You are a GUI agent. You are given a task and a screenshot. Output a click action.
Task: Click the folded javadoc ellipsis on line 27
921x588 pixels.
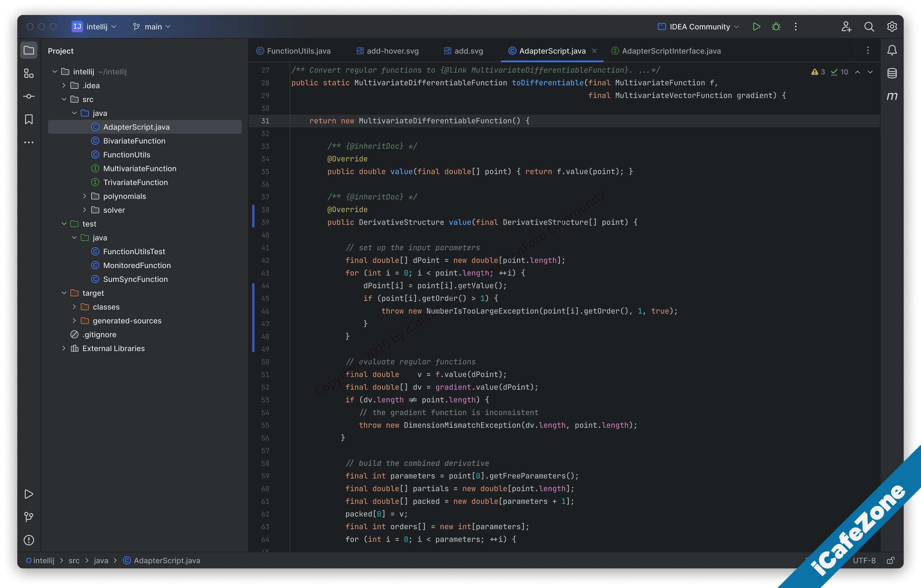point(645,70)
